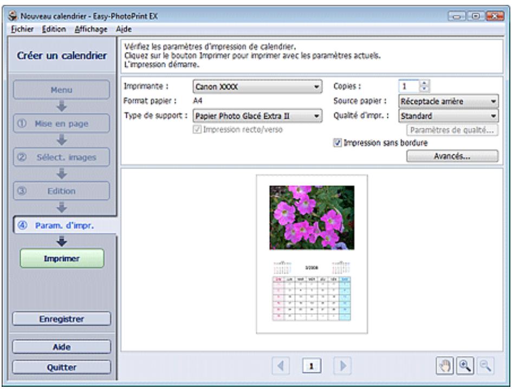Screen dimensions: 512x389
Task: Select step 4 Param. d'impr.
Action: (x=64, y=225)
